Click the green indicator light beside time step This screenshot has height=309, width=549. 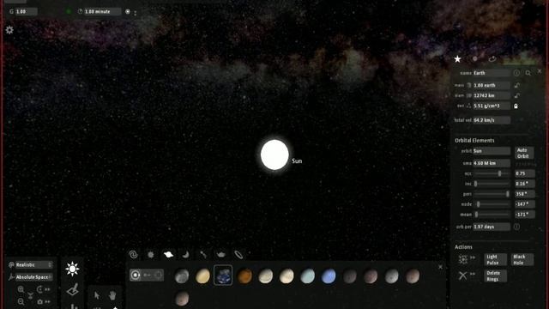click(69, 11)
